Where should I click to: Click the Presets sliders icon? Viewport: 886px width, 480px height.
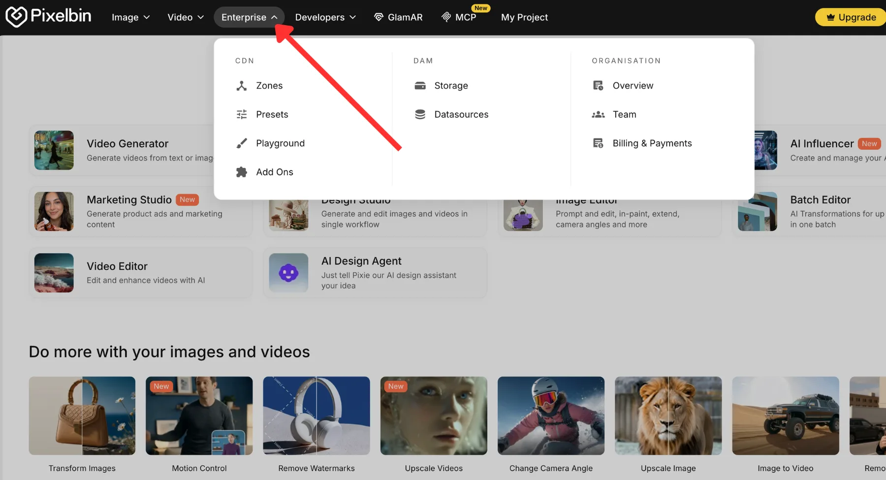click(241, 114)
